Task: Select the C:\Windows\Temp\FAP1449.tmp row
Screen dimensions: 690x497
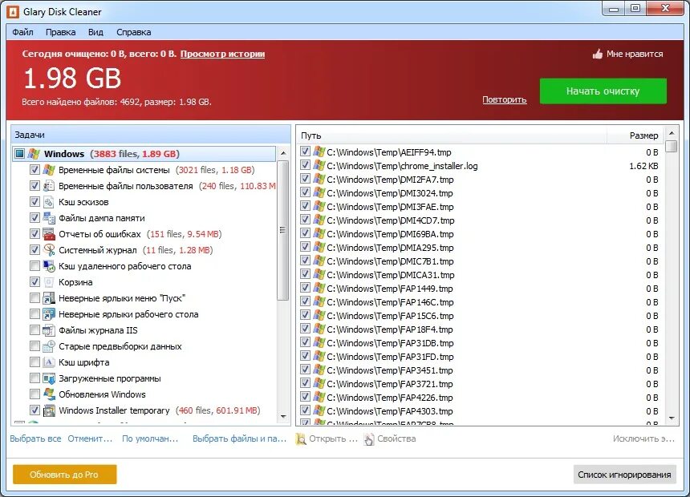Action: pyautogui.click(x=481, y=289)
